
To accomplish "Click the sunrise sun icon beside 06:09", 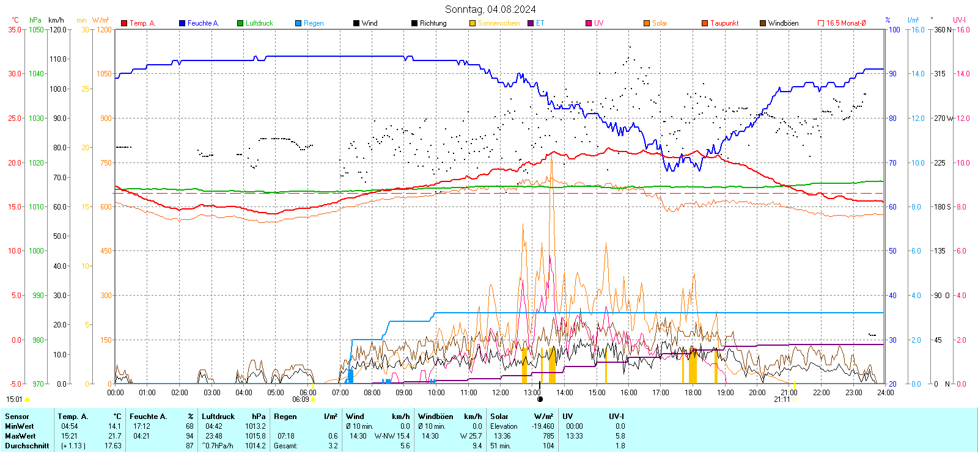I will point(314,399).
